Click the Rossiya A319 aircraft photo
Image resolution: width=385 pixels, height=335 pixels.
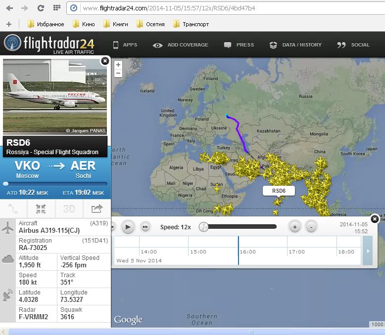tap(55, 97)
